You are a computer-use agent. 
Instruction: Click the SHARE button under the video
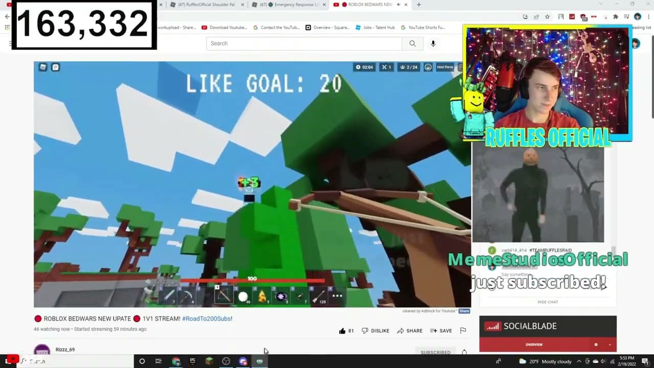410,331
